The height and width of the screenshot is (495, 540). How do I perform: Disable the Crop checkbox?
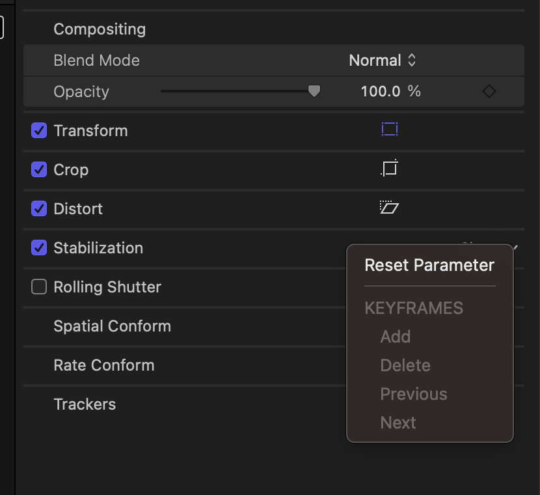pos(39,170)
